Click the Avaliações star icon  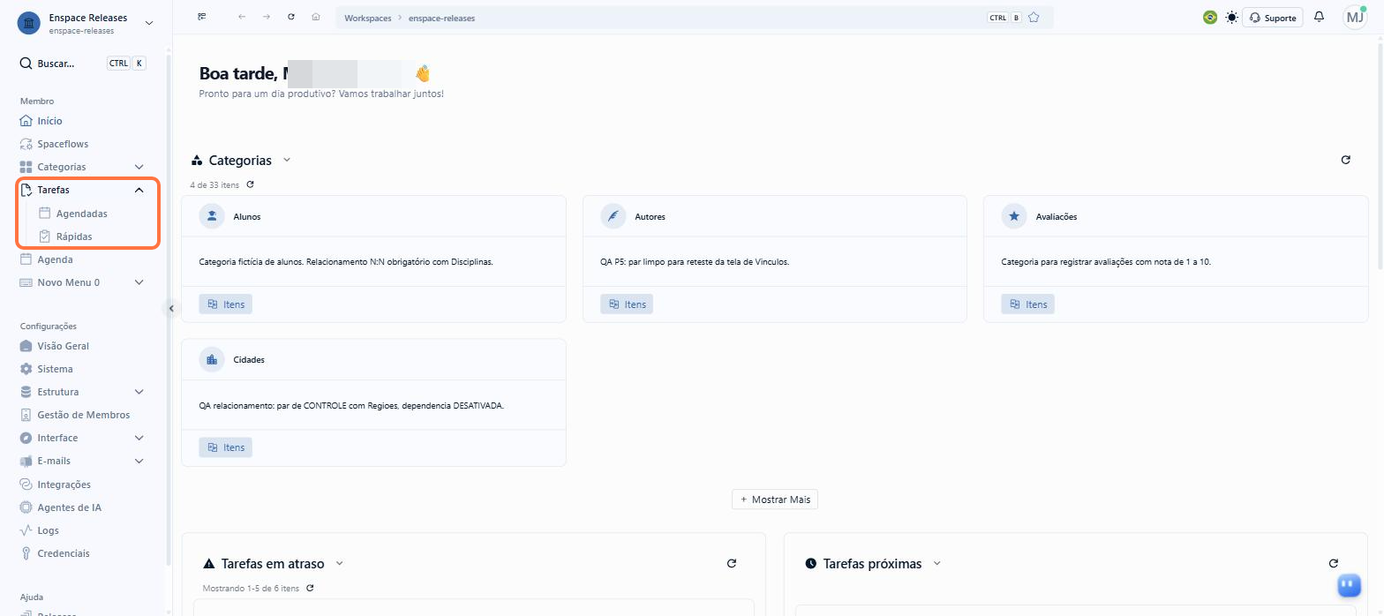pos(1014,216)
